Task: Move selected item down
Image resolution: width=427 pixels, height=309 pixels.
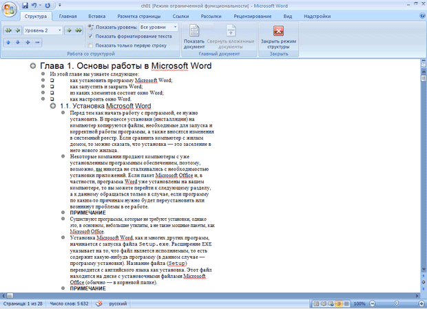Action: coord(18,43)
